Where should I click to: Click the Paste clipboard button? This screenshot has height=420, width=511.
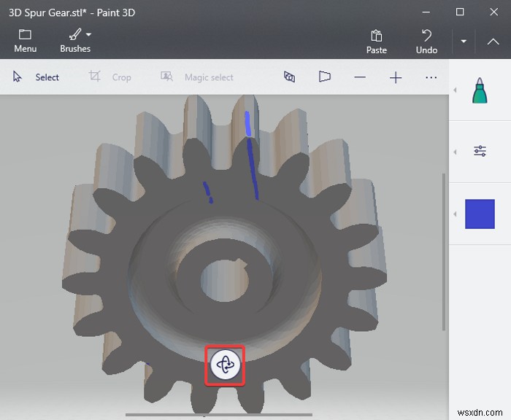[377, 42]
